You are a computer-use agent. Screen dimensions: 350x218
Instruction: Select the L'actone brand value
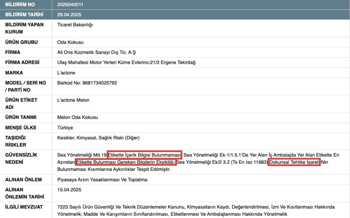point(66,73)
